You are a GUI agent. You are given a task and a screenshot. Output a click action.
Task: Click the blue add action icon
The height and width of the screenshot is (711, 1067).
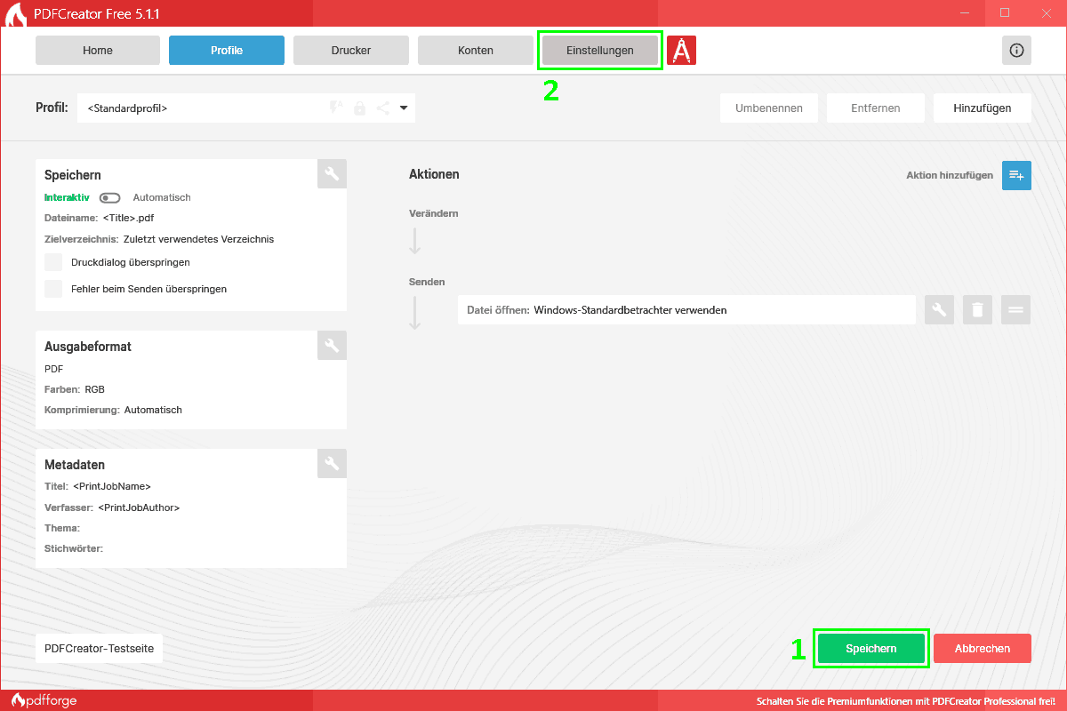(1016, 175)
